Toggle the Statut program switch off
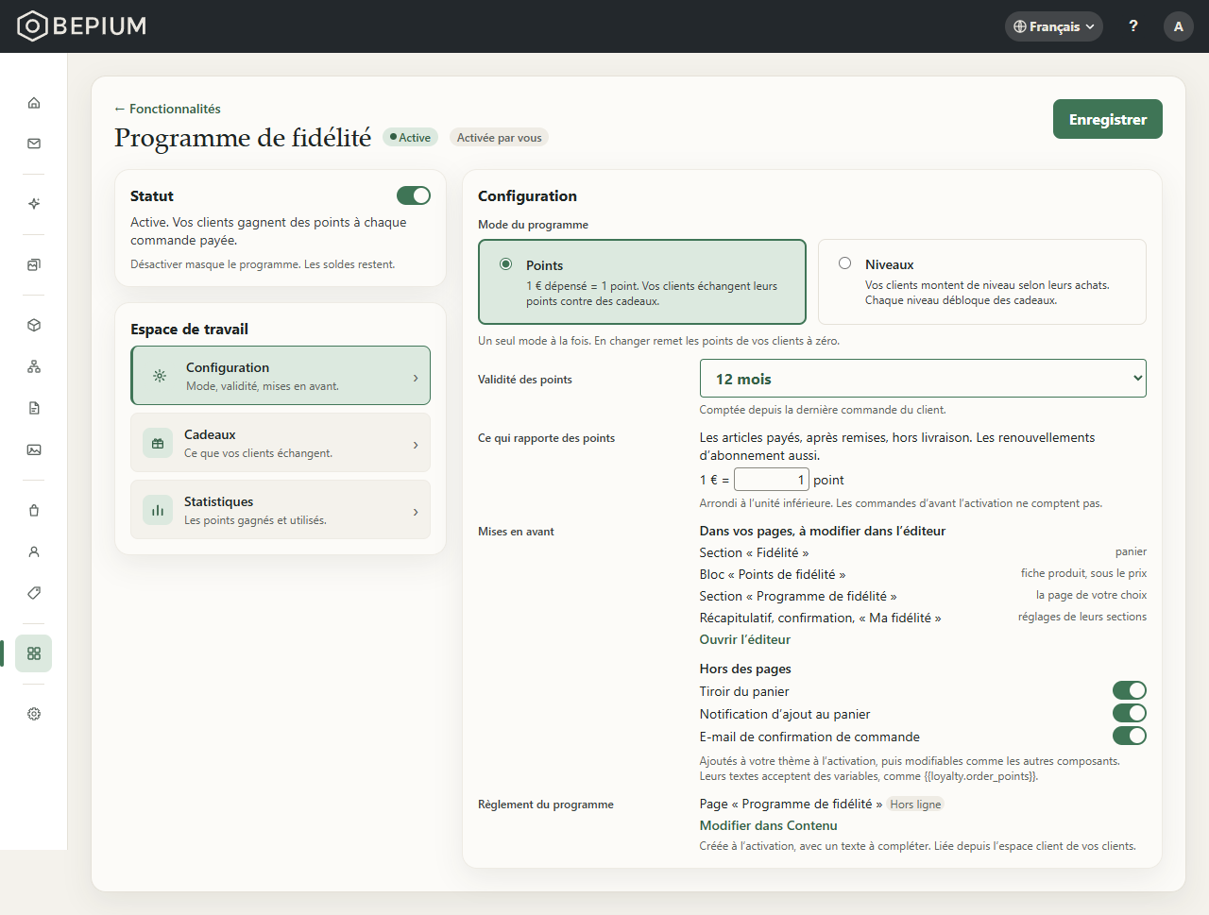 coord(414,195)
